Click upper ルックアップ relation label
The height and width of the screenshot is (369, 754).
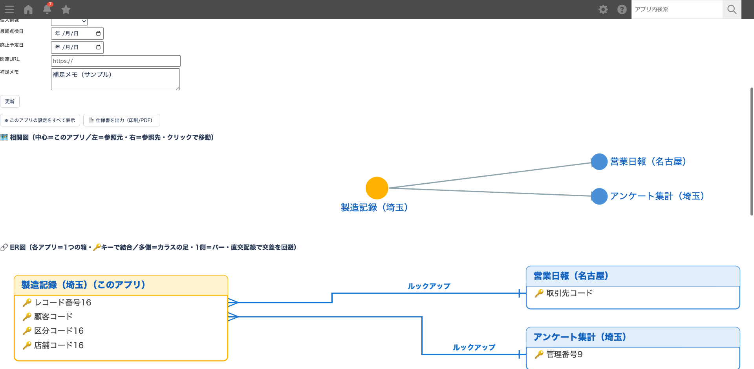(x=429, y=286)
